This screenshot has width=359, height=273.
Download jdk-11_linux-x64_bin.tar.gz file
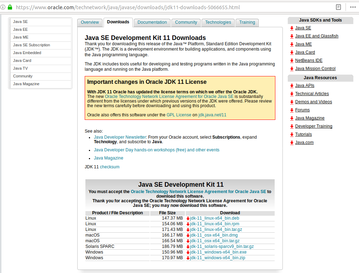pos(216,230)
